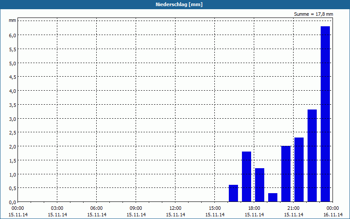Click the bar reaching about 1,2 mm
This screenshot has width=350, height=219.
pos(259,185)
